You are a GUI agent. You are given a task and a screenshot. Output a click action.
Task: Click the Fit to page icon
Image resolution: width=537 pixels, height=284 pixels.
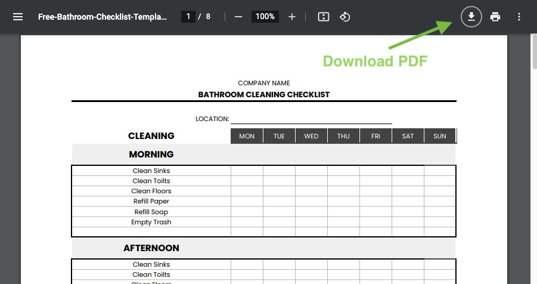pos(323,17)
